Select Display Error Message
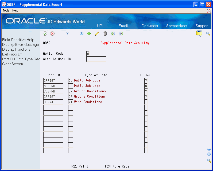This screenshot has height=171, width=213. (21, 45)
